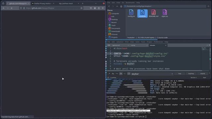Select the erik home place
212x119 pixels.
click(111, 17)
